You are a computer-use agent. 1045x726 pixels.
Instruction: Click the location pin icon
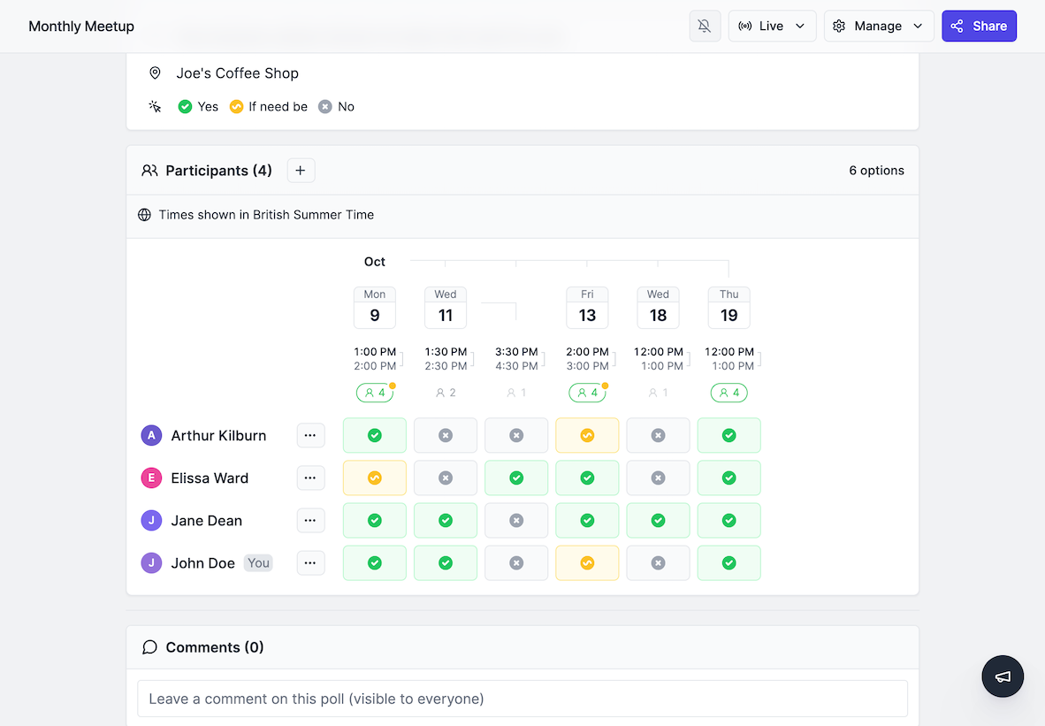click(156, 73)
